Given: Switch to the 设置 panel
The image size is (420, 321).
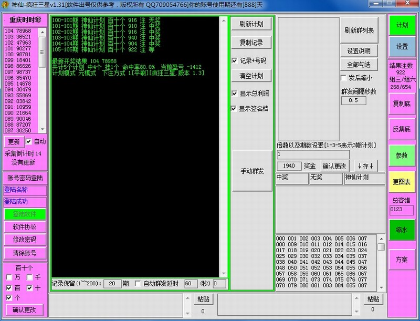Looking at the screenshot, I should click(x=402, y=47).
